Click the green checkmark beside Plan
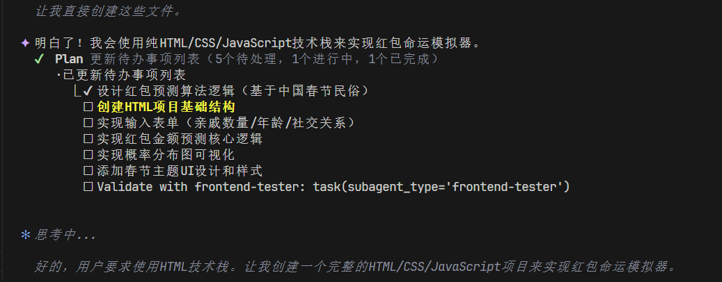722x282 pixels. coord(39,59)
